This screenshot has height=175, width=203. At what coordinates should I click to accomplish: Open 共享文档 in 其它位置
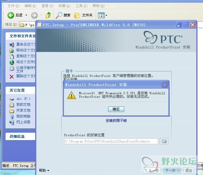pyautogui.click(x=23, y=110)
